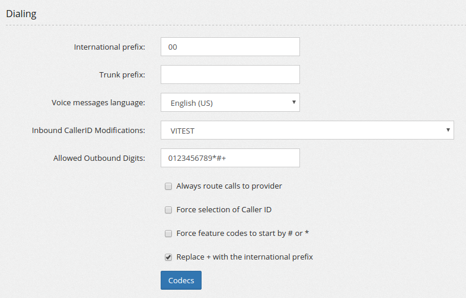This screenshot has height=298, width=466.
Task: Tick the Force selection of Caller ID checkbox
Action: [168, 210]
